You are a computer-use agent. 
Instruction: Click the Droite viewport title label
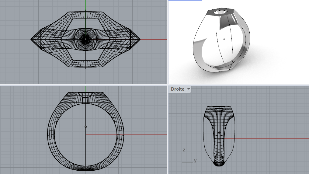(178, 89)
